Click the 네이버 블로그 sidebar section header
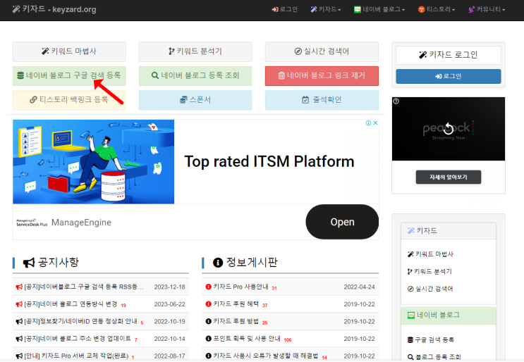524x362 pixels. click(449, 316)
